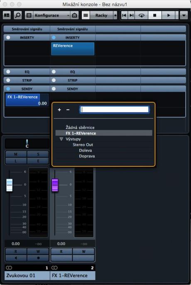Image resolution: width=191 pixels, height=285 pixels.
Task: Choose Doleva output in the popup
Action: [x=86, y=150]
